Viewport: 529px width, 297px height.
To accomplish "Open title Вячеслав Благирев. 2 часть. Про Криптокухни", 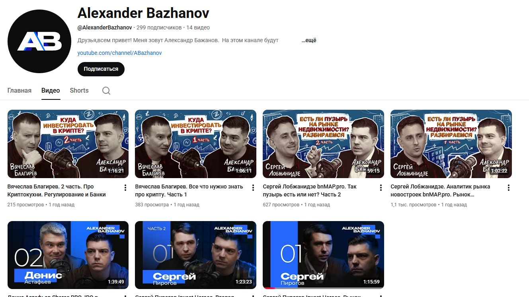I will pos(57,190).
